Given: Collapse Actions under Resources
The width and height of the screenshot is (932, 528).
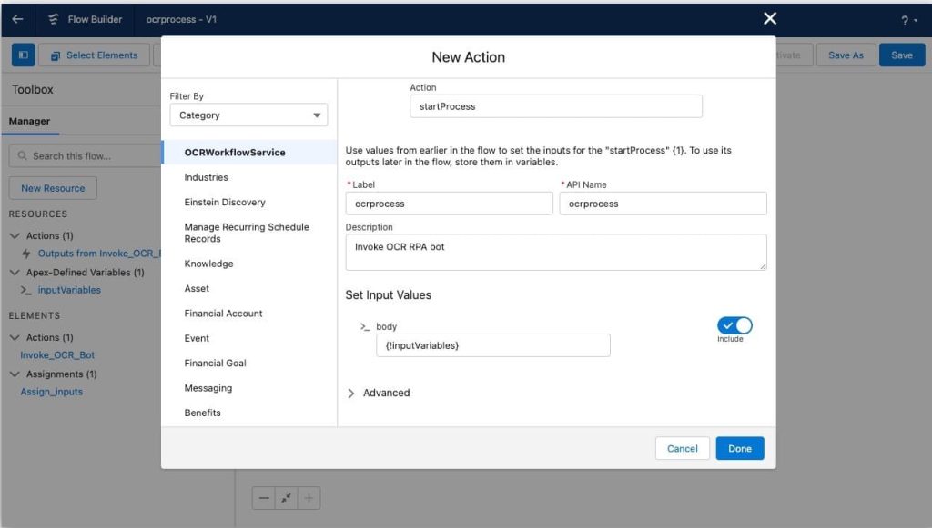Looking at the screenshot, I should coord(15,235).
